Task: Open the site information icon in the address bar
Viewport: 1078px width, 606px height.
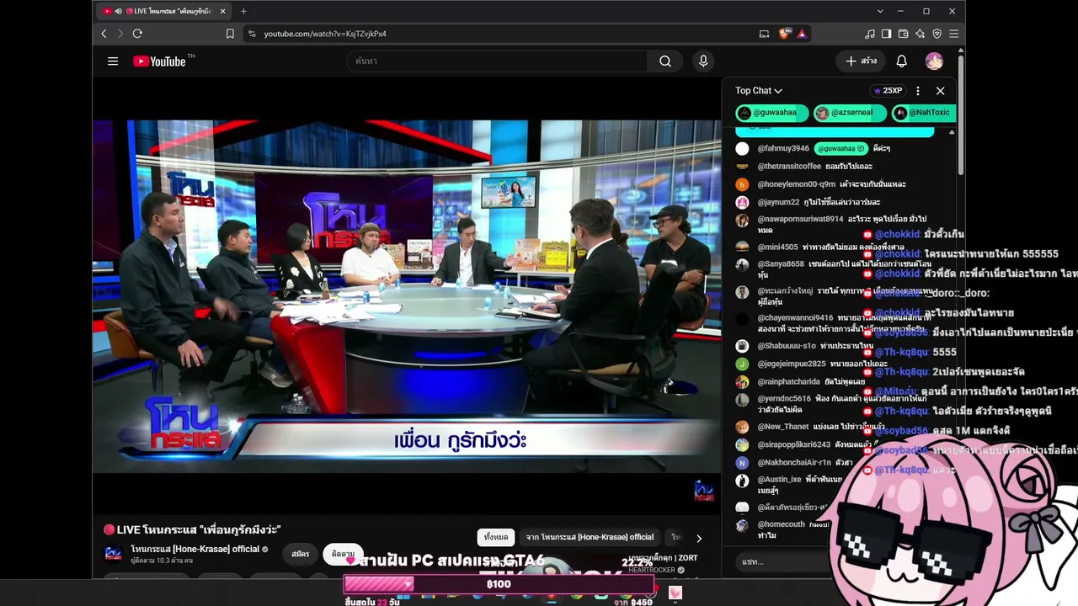Action: tap(251, 34)
